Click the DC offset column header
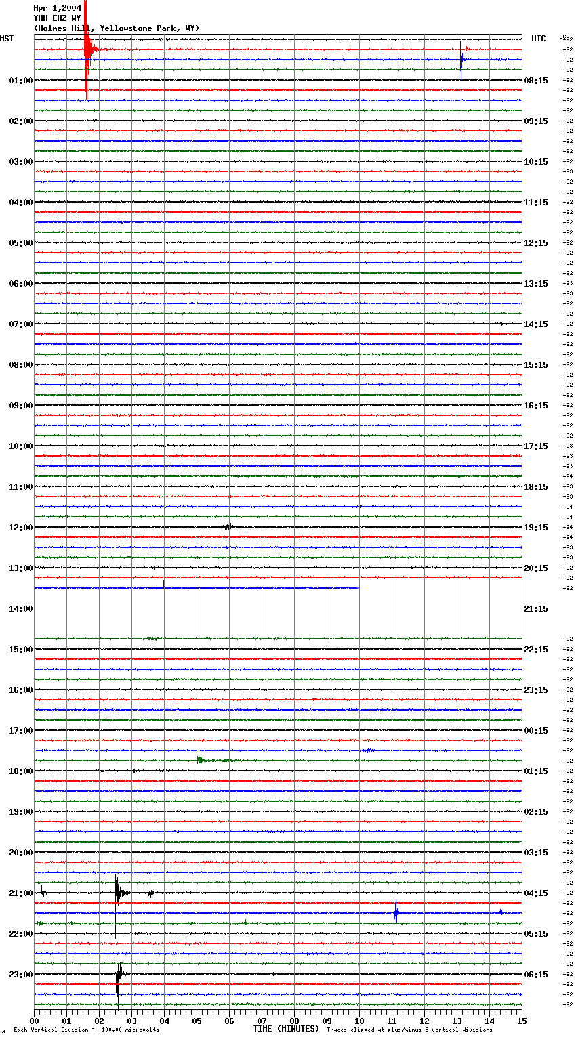 (x=562, y=37)
